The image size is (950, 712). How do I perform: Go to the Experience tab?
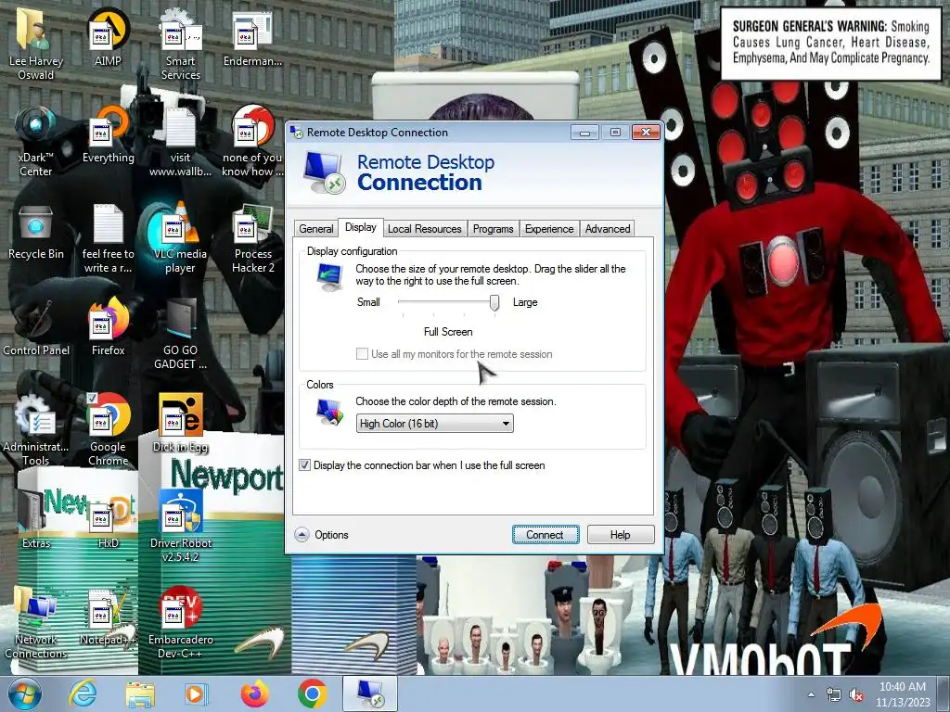(x=549, y=229)
